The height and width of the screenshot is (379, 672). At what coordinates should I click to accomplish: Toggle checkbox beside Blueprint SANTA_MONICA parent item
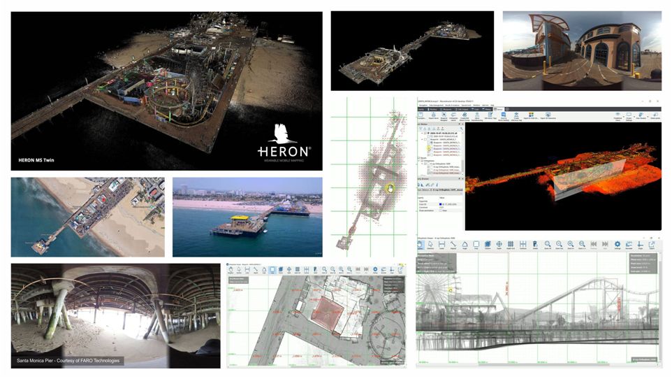click(425, 139)
